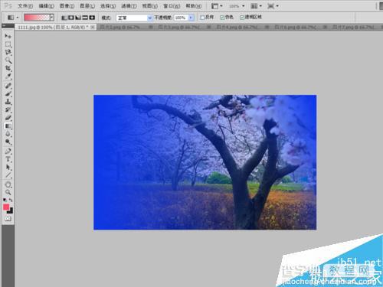383x287 pixels.
Task: Open the 文件 (File) menu
Action: click(25, 5)
